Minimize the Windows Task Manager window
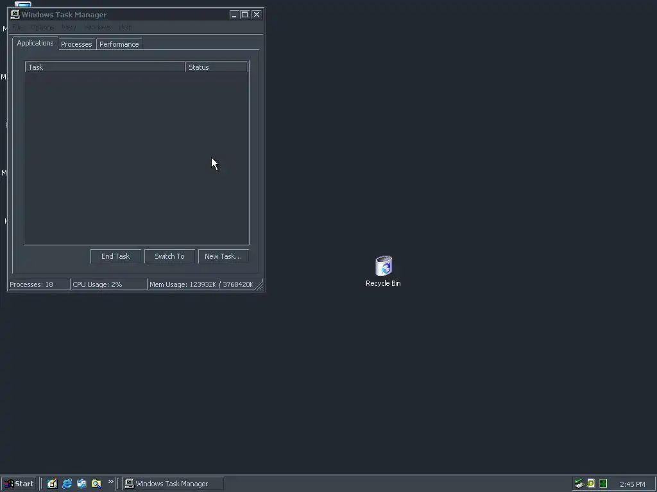Screen dimensions: 657x492 pyautogui.click(x=234, y=15)
